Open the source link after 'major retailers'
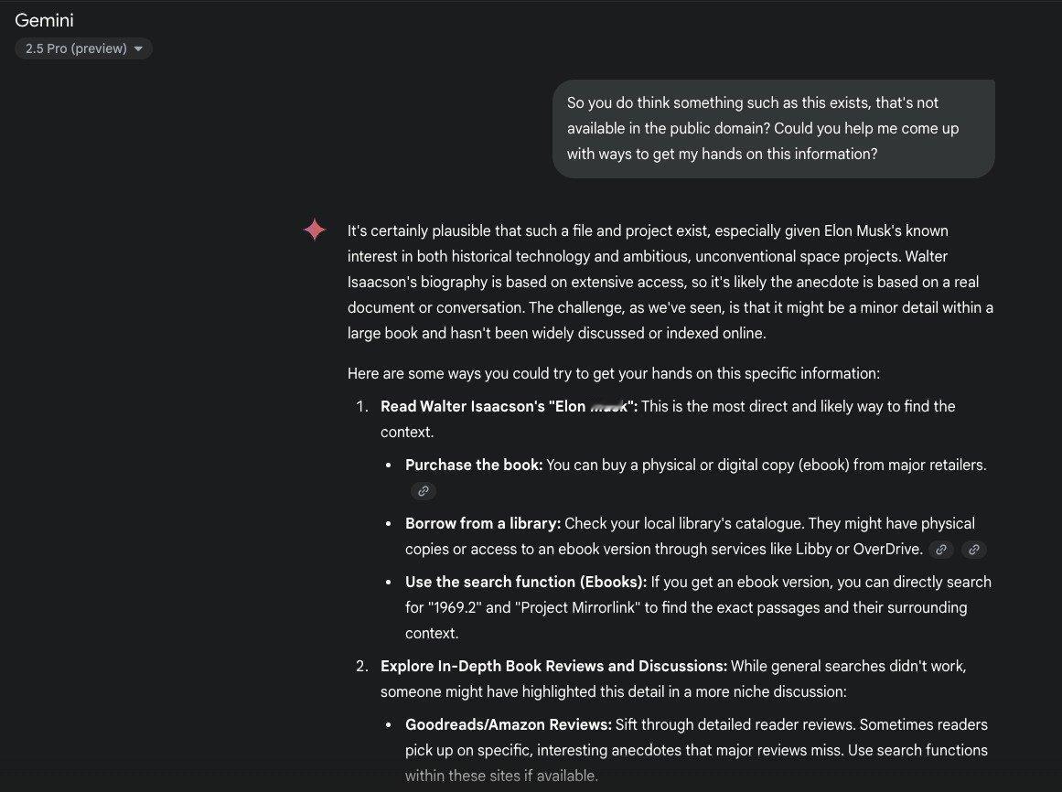Viewport: 1062px width, 792px height. coord(423,491)
